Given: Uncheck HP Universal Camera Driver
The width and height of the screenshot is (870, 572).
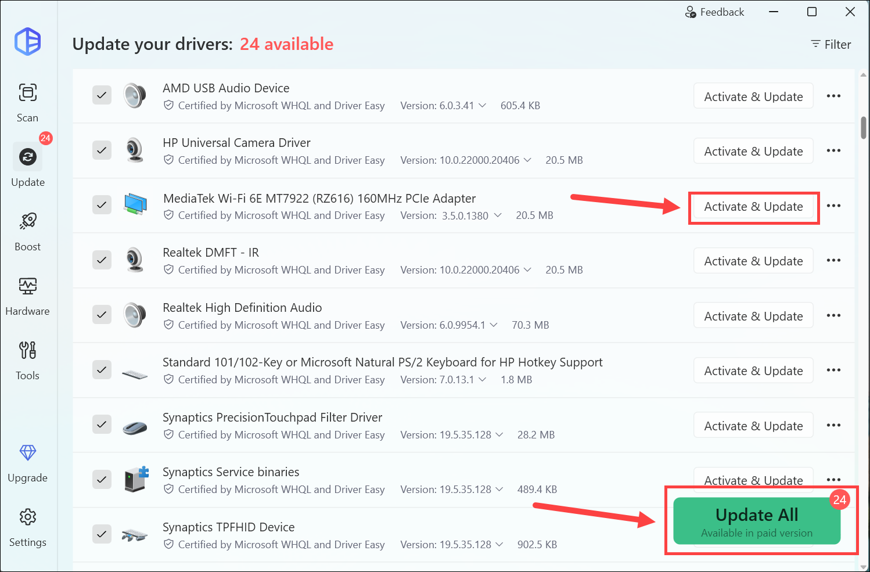Looking at the screenshot, I should (x=102, y=150).
